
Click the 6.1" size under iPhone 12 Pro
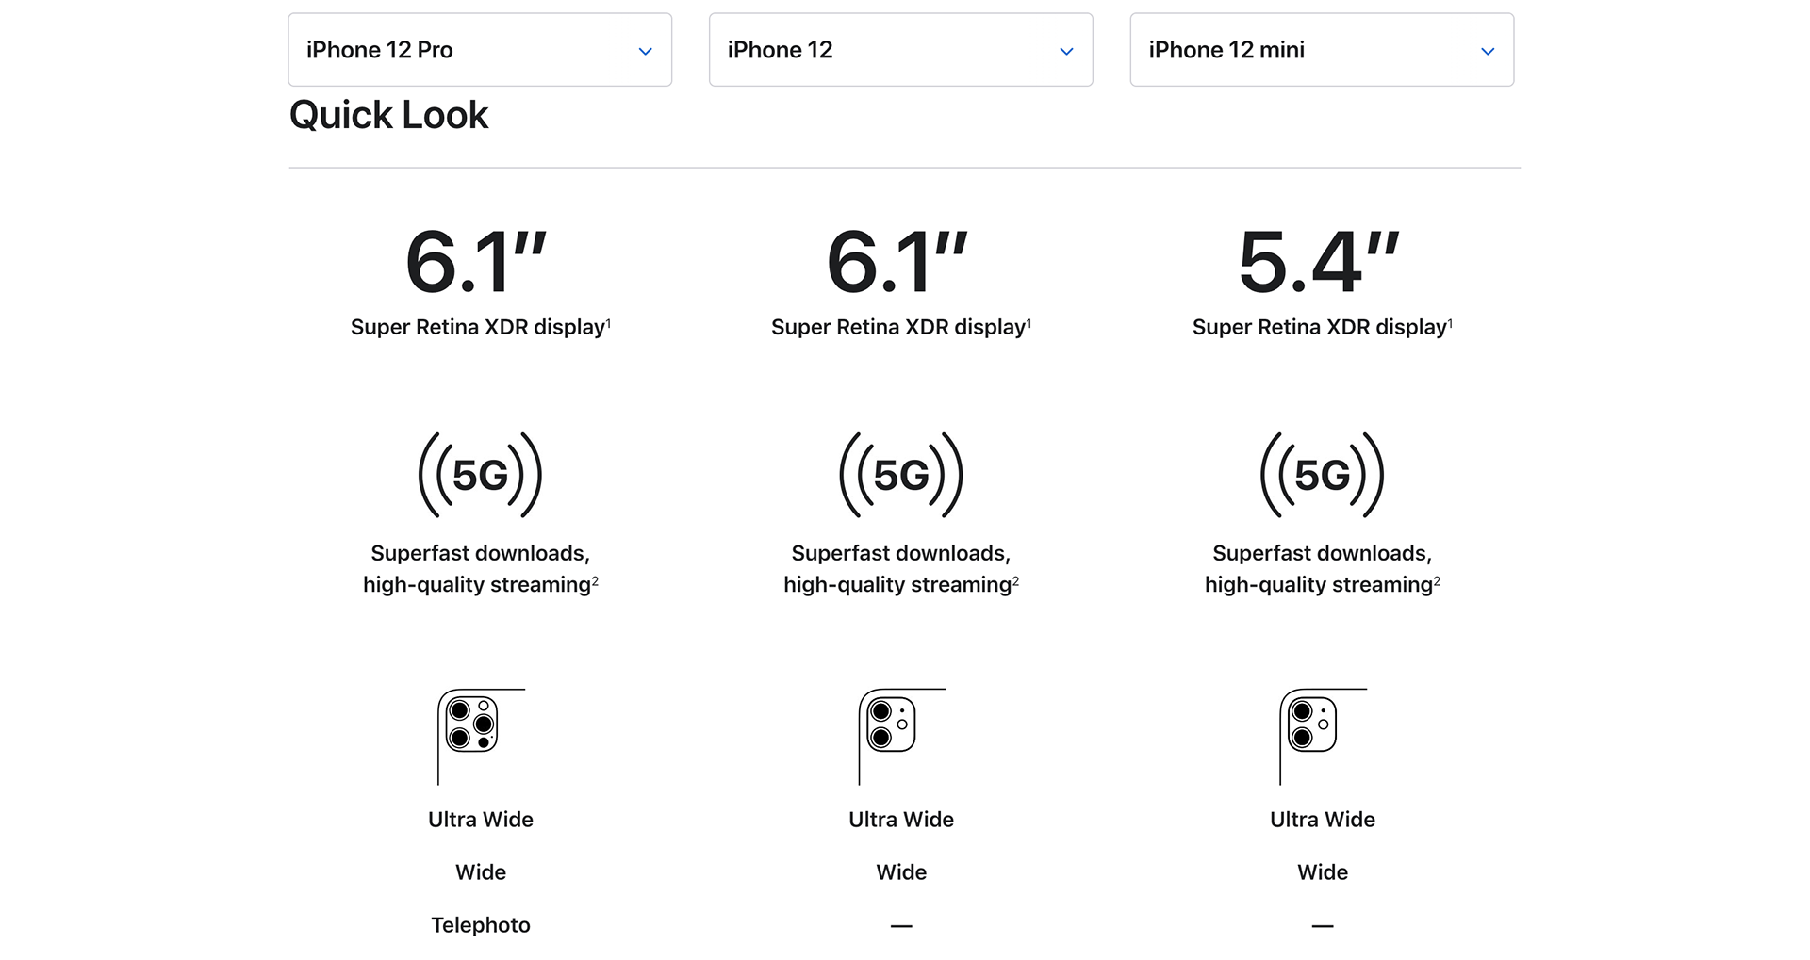[477, 262]
